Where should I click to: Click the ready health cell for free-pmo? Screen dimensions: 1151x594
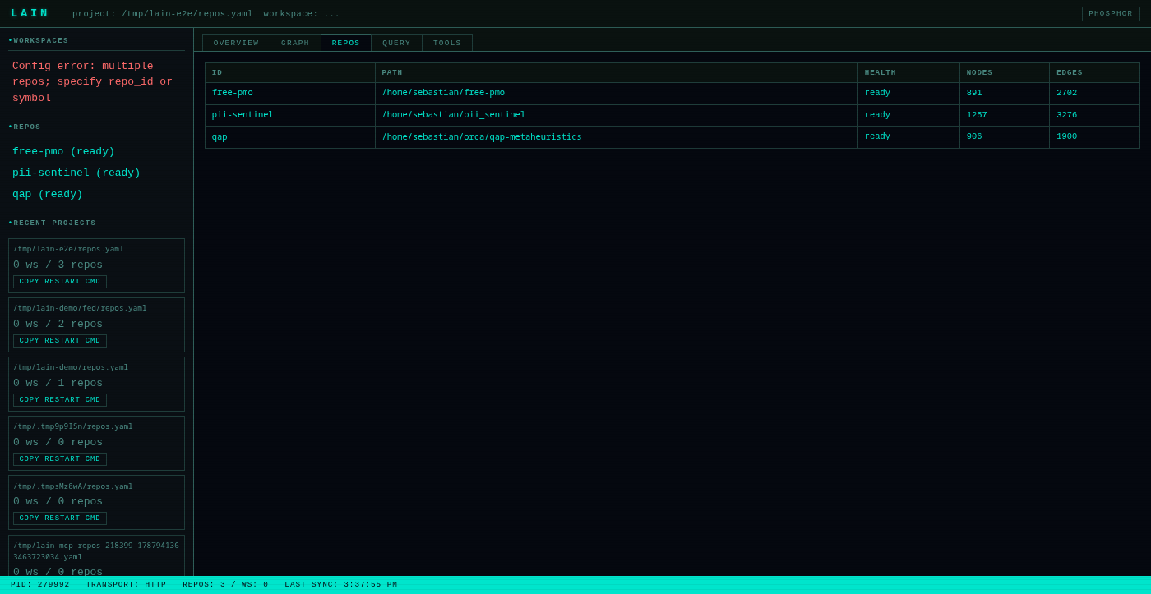pos(909,94)
